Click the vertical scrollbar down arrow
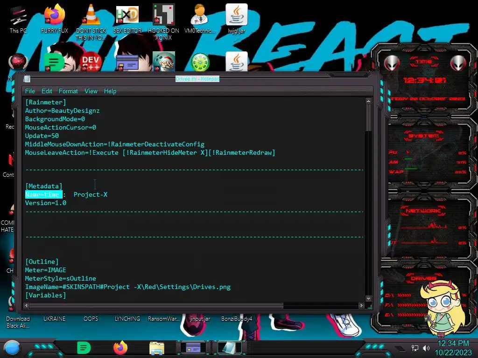This screenshot has height=358, width=478. click(368, 298)
